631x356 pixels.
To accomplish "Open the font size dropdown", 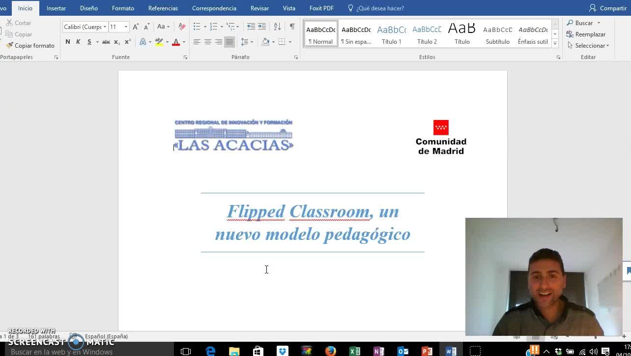I will pyautogui.click(x=126, y=27).
